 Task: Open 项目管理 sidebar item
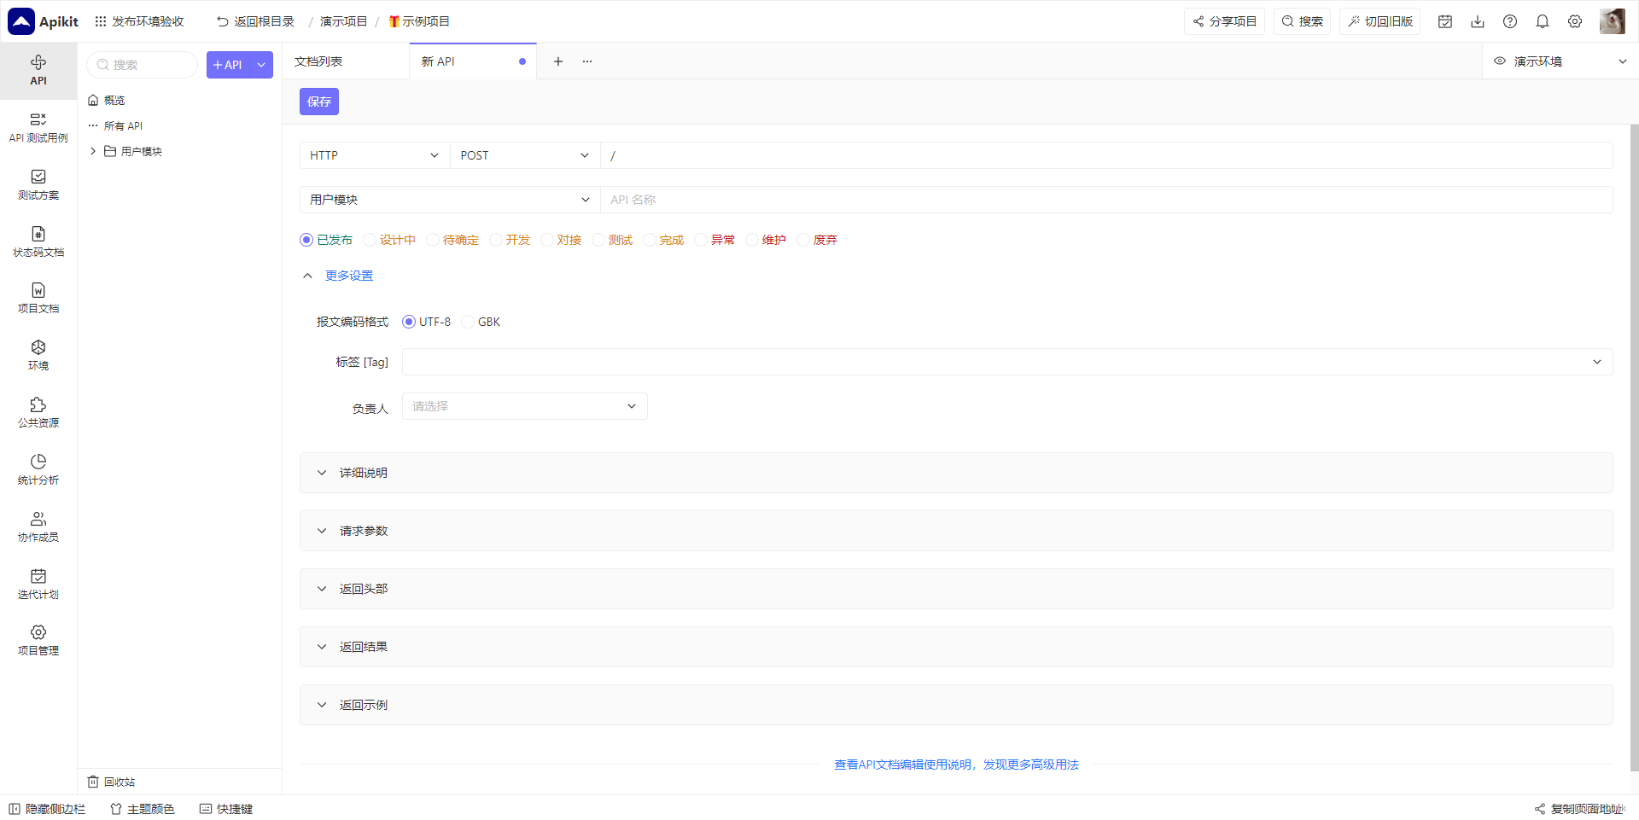pyautogui.click(x=38, y=640)
